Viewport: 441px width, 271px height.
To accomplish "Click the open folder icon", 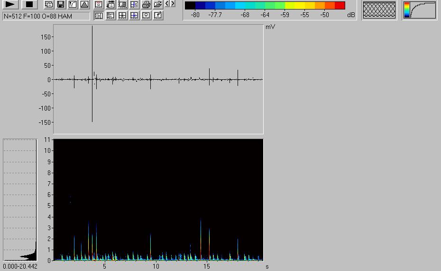I will click(158, 5).
